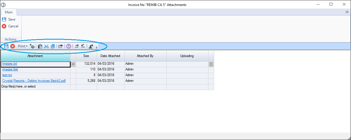Screen dimensions: 351x140
Task: Click the XML import icon with the left-pointing arrow
Action: [83, 46]
